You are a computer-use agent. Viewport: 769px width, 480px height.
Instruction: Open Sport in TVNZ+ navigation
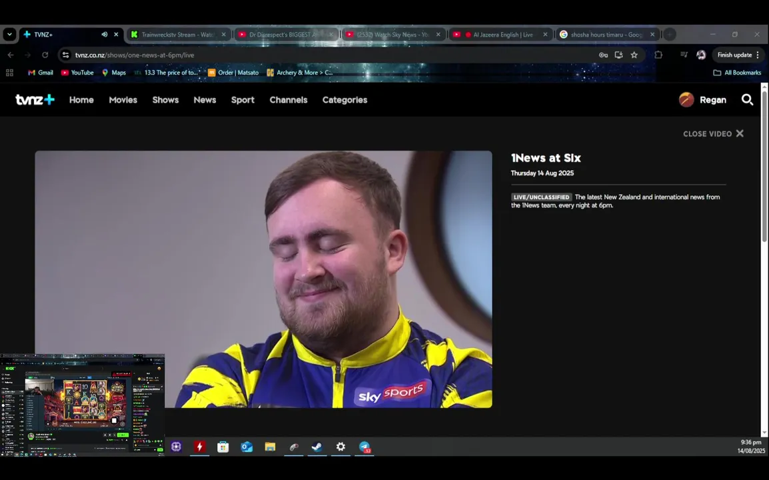243,99
